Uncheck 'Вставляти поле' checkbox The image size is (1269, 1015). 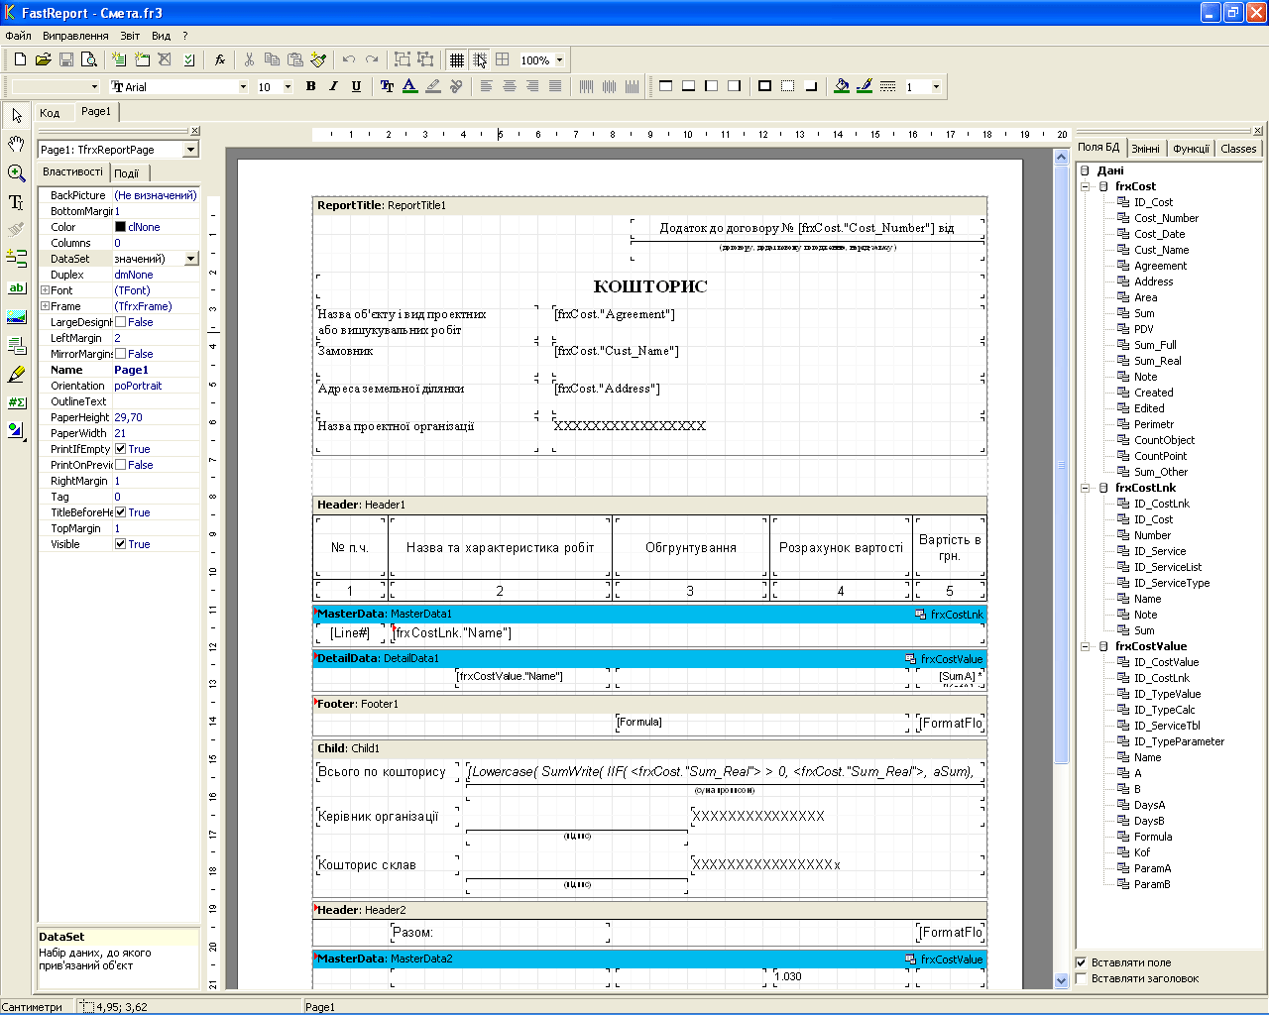coord(1082,962)
